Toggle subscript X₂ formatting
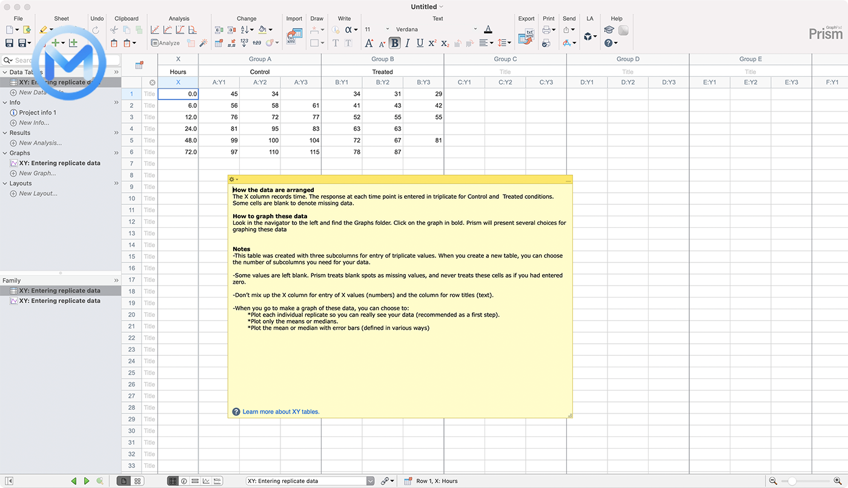Viewport: 848px width, 488px height. (x=445, y=44)
